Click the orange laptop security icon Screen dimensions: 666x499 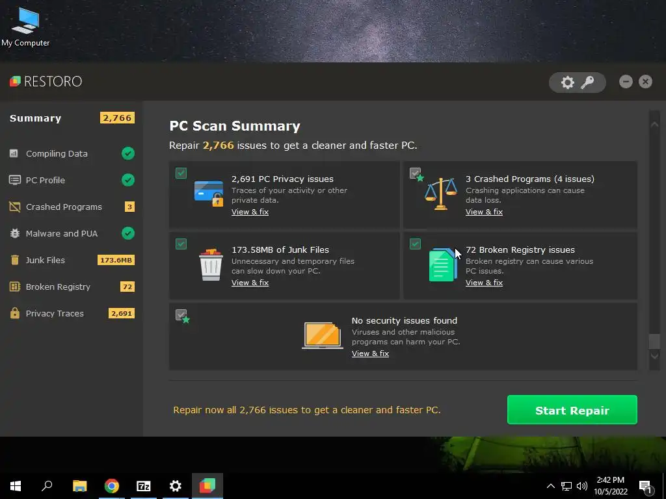[x=323, y=335]
